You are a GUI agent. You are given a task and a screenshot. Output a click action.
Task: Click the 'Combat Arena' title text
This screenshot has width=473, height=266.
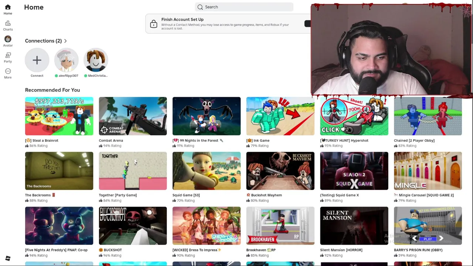coord(111,140)
